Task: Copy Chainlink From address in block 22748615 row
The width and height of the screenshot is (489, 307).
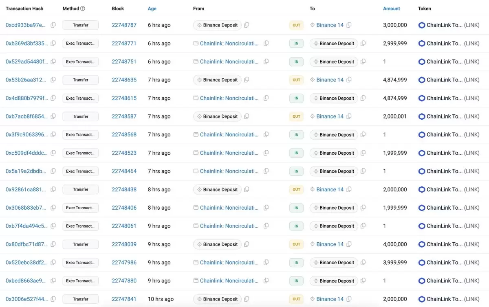Action: pos(266,98)
